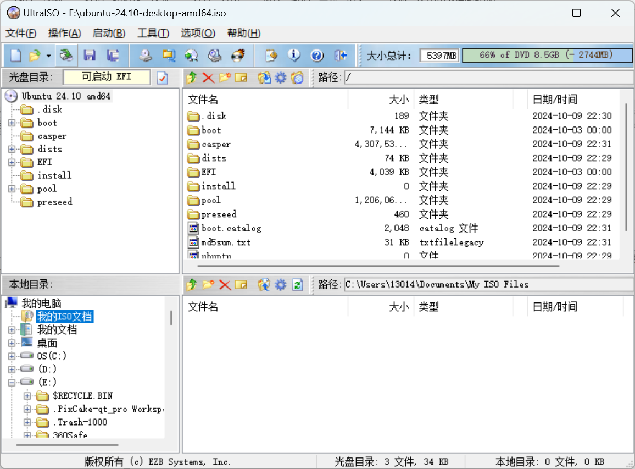Click local path field My ISO Files
635x469 pixels.
tap(489, 285)
